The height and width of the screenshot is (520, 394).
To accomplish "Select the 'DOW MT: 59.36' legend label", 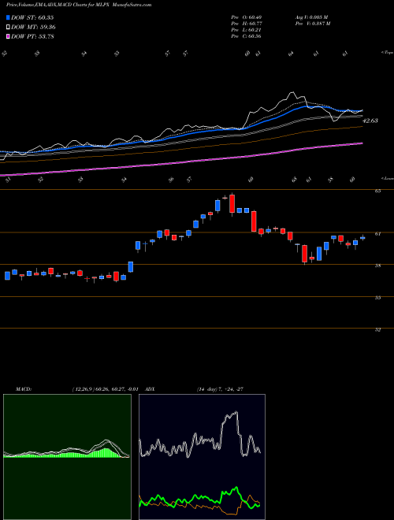I will (33, 28).
